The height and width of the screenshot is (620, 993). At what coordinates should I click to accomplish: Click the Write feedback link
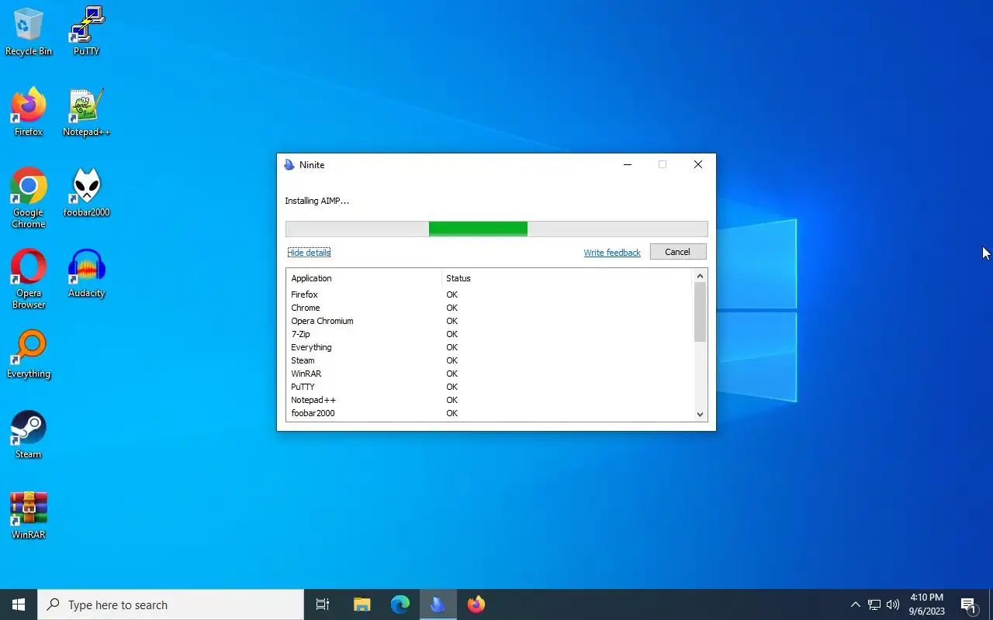[612, 253]
